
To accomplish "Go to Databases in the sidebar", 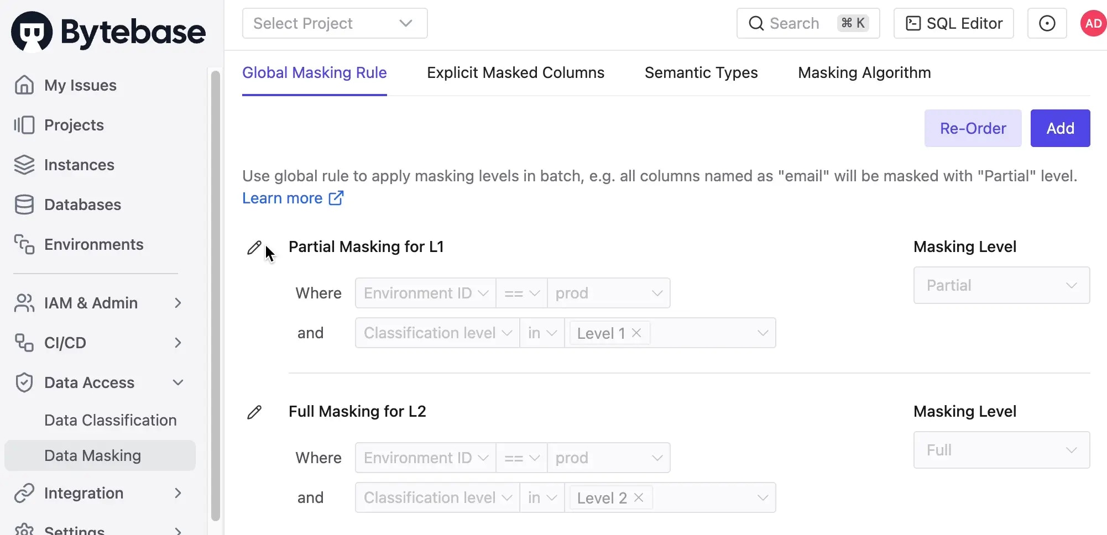I will [x=82, y=204].
